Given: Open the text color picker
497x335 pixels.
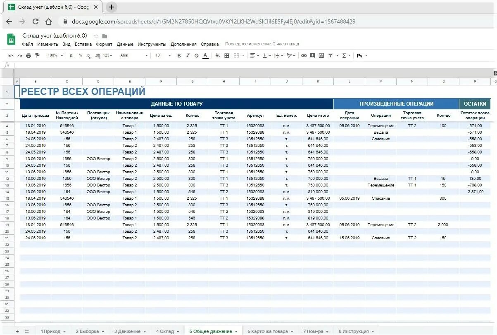Looking at the screenshot, I should point(205,55).
